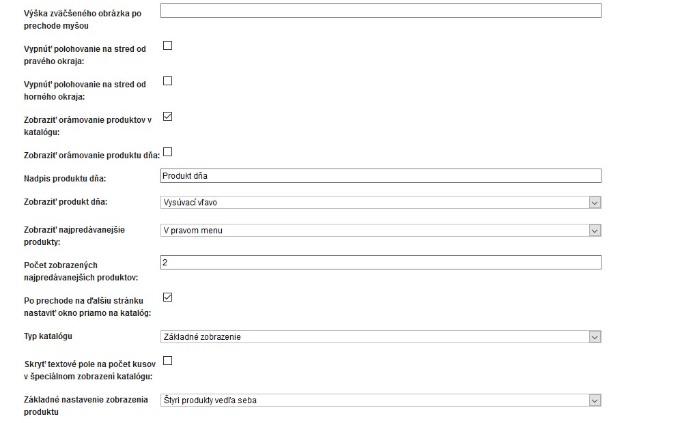Open the 'Vysúvací vľavo' dropdown

pos(380,203)
